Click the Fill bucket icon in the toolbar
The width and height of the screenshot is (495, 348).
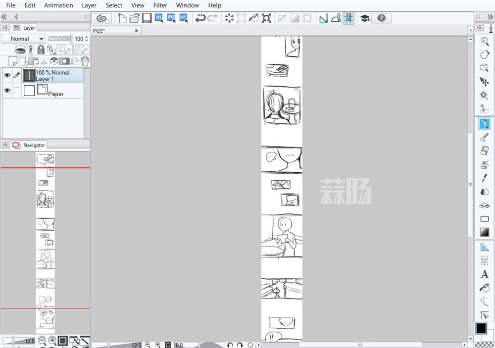coord(254,18)
